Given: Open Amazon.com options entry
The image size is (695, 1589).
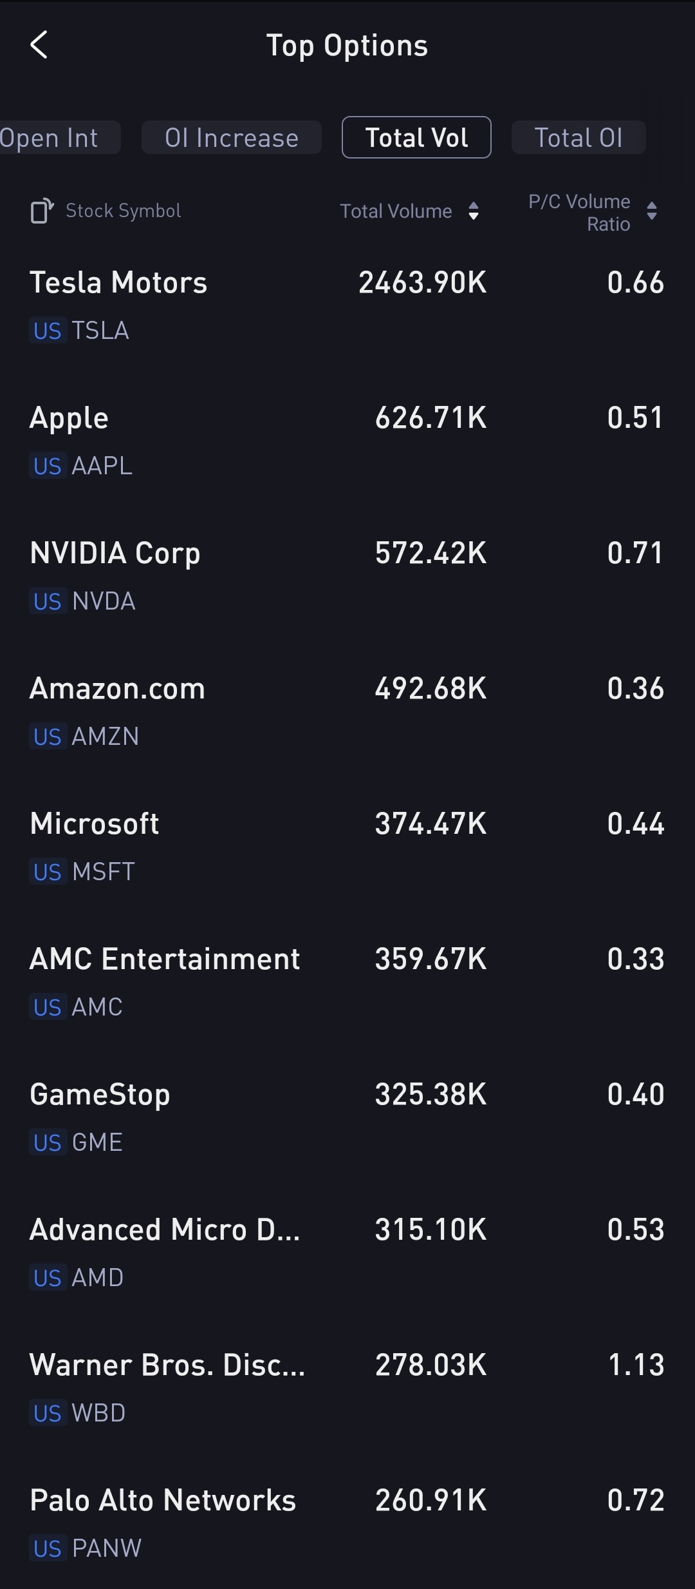Looking at the screenshot, I should [x=347, y=712].
